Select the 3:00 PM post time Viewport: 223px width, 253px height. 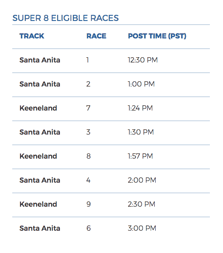[x=142, y=229]
